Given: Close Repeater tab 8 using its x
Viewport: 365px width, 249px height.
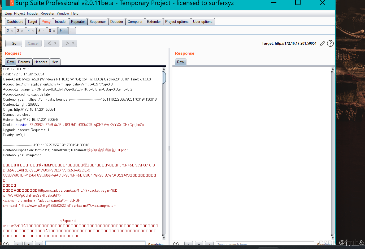Looking at the screenshot, I should coord(54,31).
